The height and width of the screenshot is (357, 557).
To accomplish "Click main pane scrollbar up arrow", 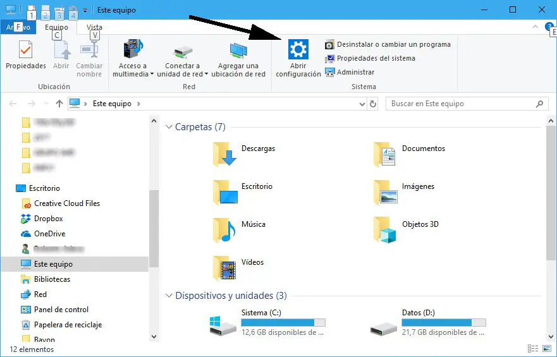I will (551, 121).
